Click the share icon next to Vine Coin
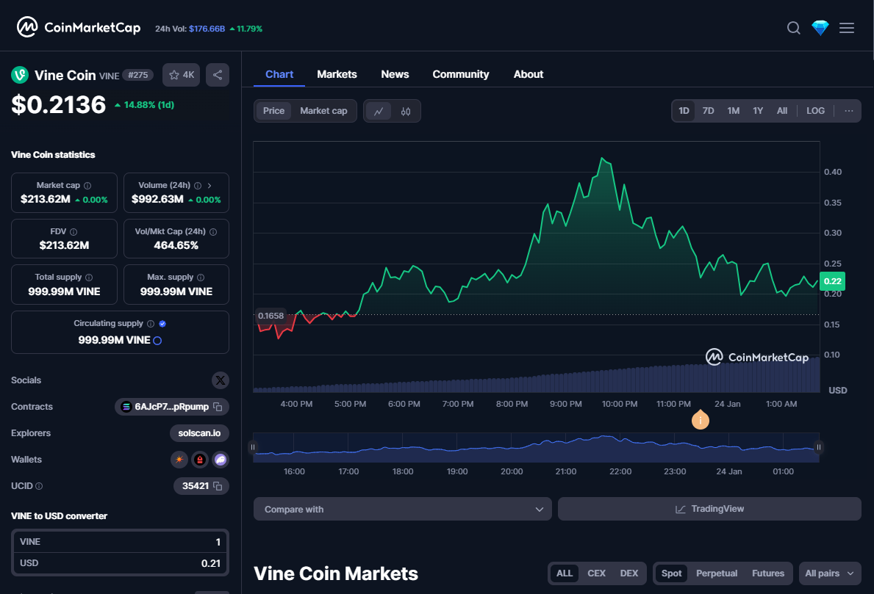The height and width of the screenshot is (594, 874). [217, 74]
